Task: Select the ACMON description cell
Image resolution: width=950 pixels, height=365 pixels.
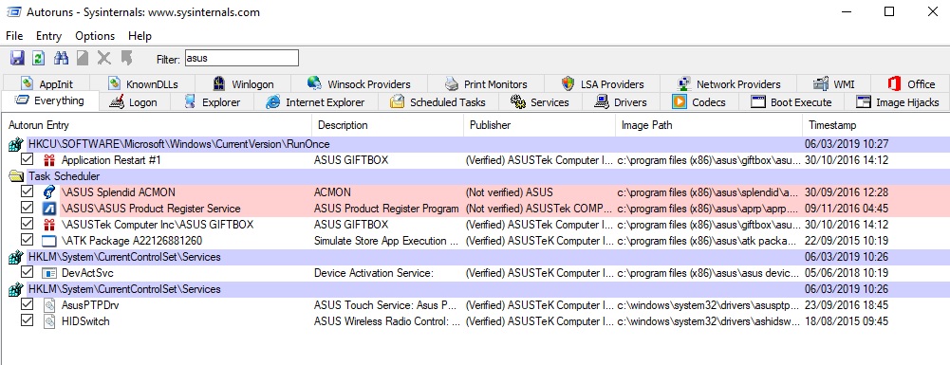Action: click(332, 192)
